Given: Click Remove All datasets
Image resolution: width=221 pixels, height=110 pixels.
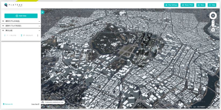Looking at the screenshot, I should tap(8, 104).
